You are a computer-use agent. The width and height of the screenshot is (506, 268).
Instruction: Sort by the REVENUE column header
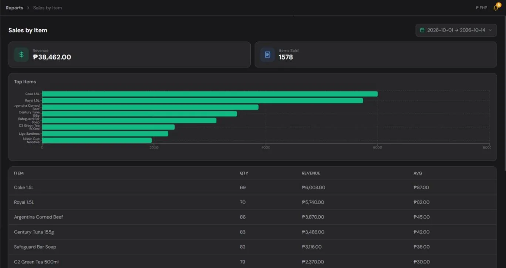click(x=311, y=173)
